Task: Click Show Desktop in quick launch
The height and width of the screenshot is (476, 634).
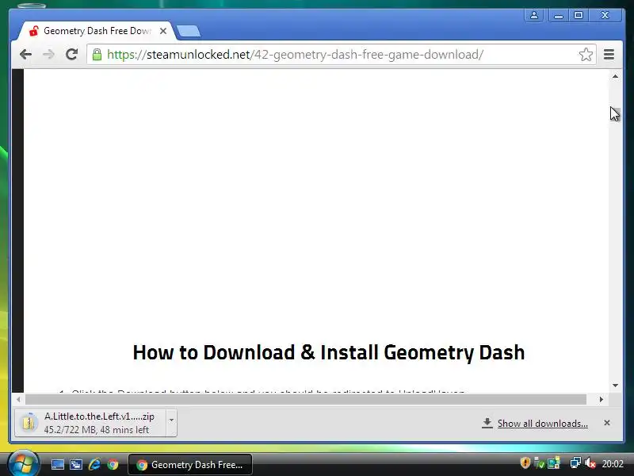Action: tap(57, 464)
